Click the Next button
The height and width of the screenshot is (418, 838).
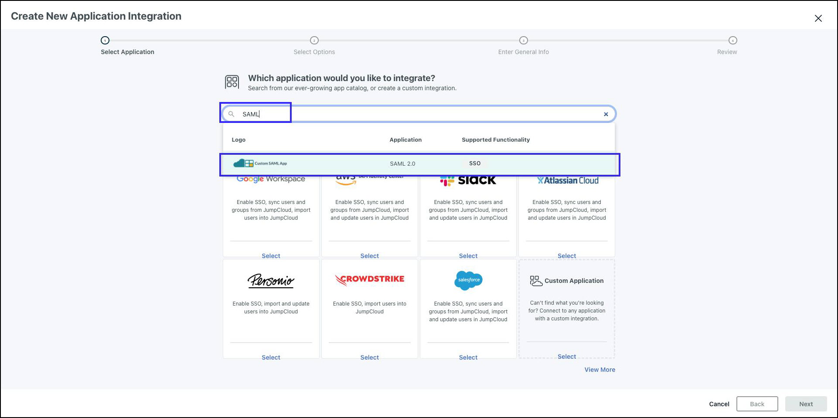coord(806,404)
